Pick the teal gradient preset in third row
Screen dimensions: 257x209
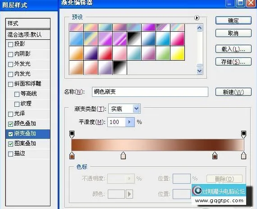click(134, 53)
